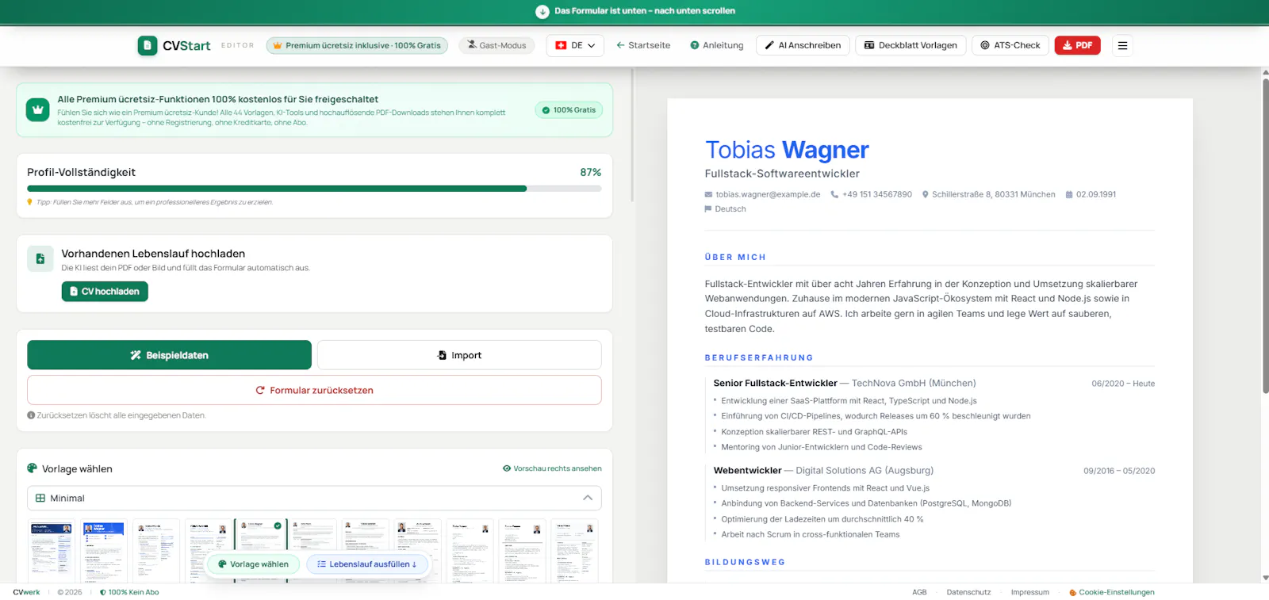Load the Beispieldaten sample data
Viewport: 1269px width, 600px height.
[169, 355]
